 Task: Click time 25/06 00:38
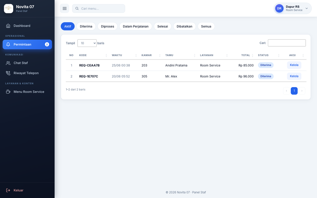[x=121, y=65]
